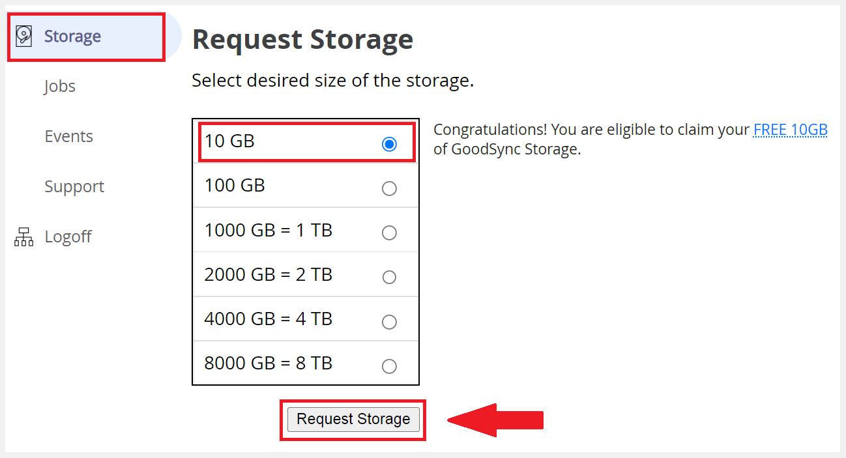This screenshot has height=458, width=846.
Task: Click the "4000 GB = 4 TB" option label
Action: 269,319
